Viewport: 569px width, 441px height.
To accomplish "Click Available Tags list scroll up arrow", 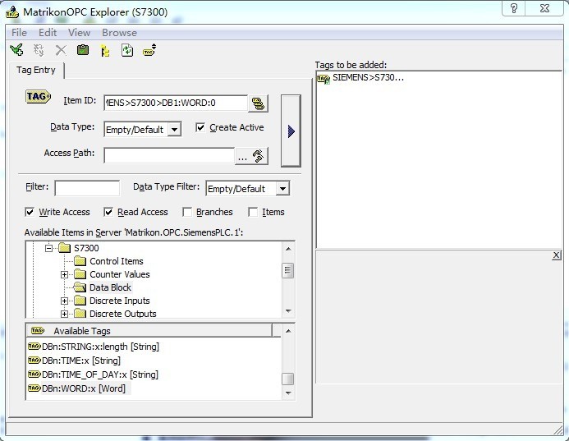I will tap(288, 331).
